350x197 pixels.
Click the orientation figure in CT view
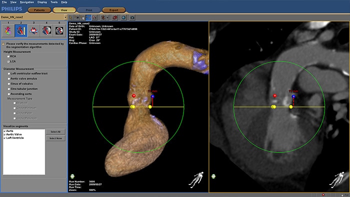[337, 179]
